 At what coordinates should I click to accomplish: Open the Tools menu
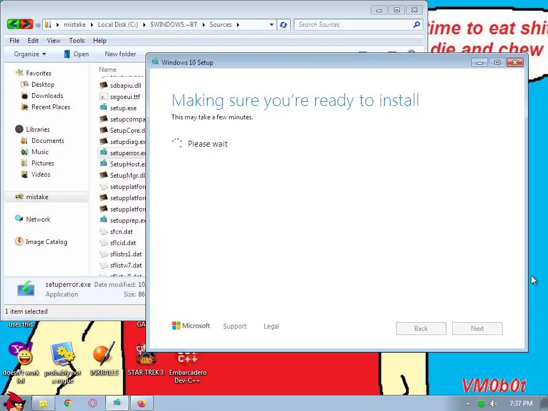pos(77,41)
